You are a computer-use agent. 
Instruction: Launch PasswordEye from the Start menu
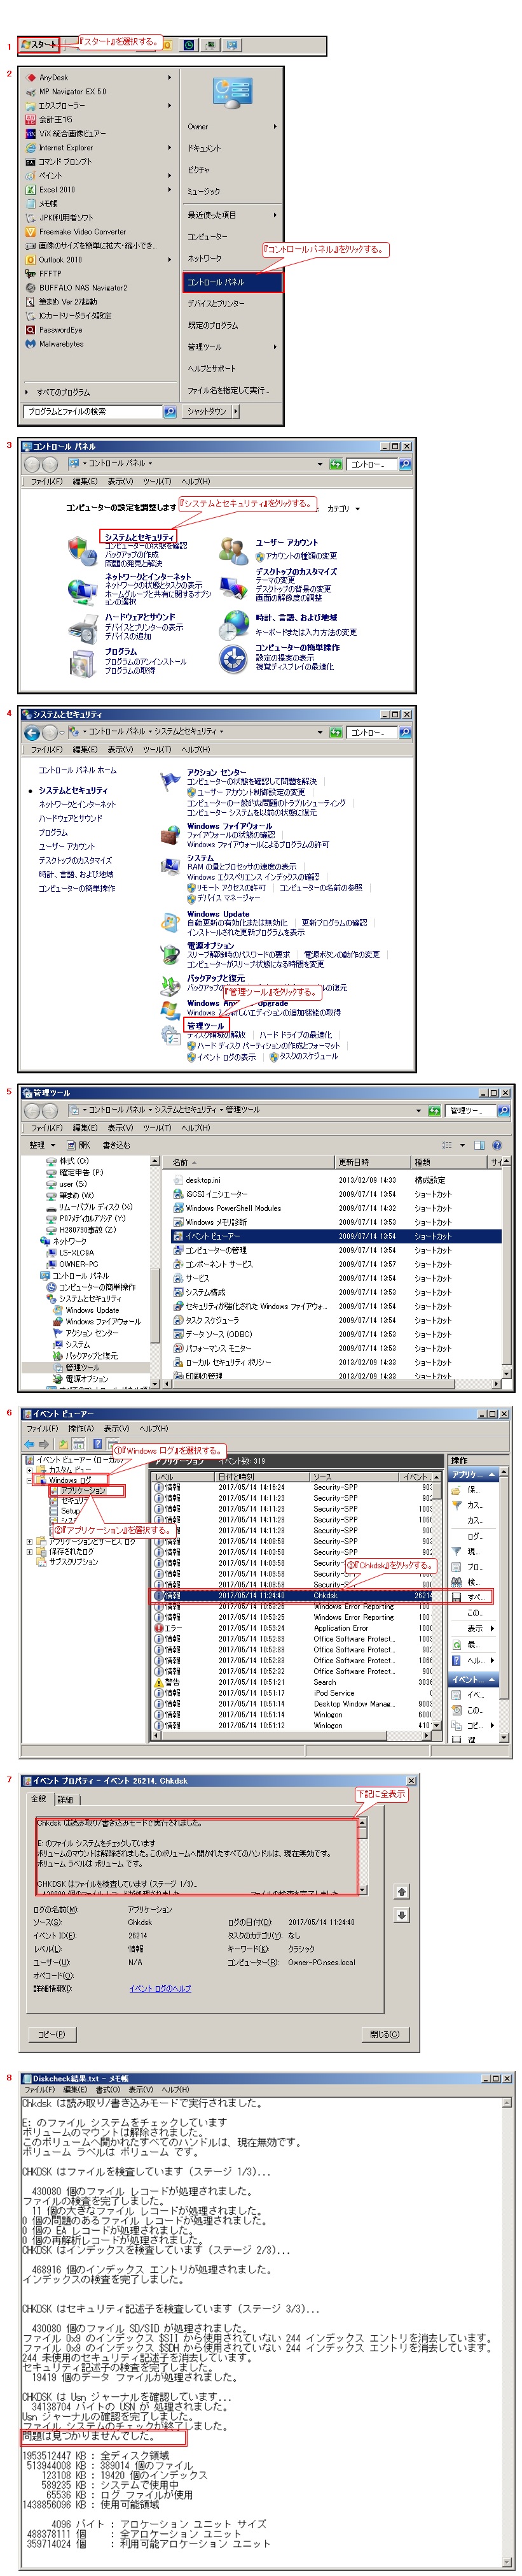pos(61,329)
